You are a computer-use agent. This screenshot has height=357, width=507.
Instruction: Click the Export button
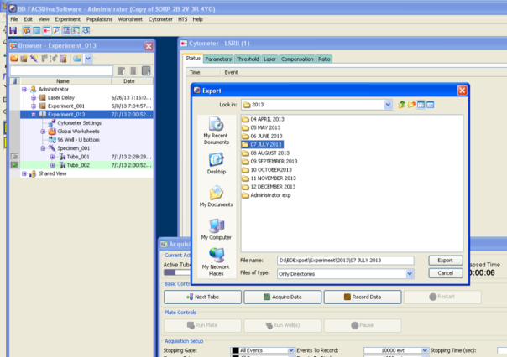(445, 261)
